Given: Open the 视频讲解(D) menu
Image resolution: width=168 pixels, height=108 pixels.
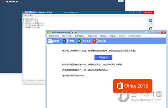Looking at the screenshot, I should tap(54, 36).
